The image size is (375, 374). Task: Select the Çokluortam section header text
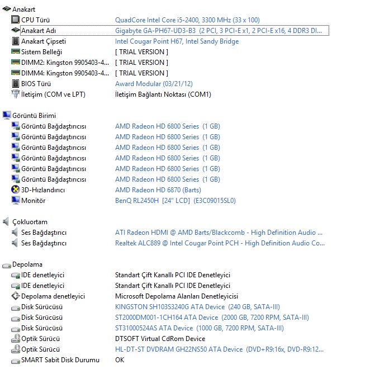click(30, 222)
